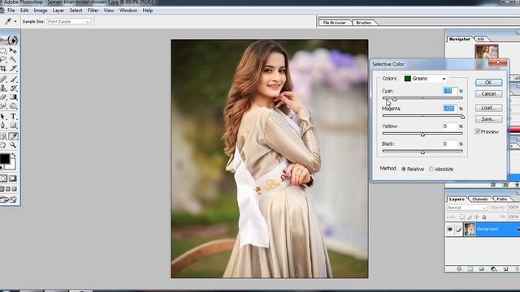This screenshot has width=520, height=292.
Task: Select the Move tool
Action: pyautogui.click(x=13, y=50)
